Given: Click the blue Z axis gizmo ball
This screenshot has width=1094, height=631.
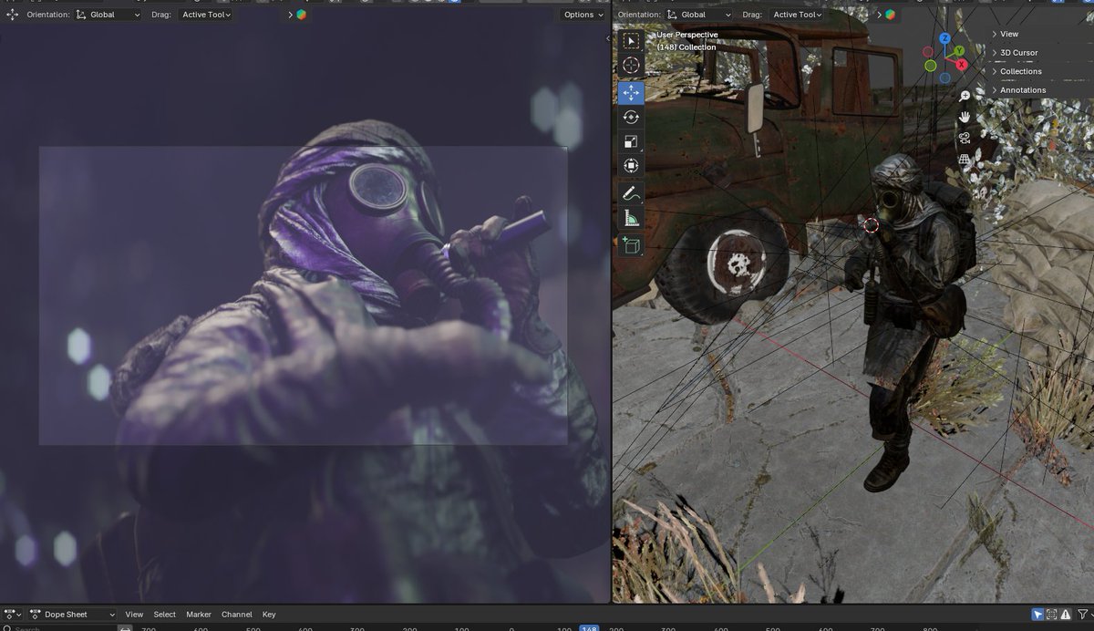Looking at the screenshot, I should point(945,39).
